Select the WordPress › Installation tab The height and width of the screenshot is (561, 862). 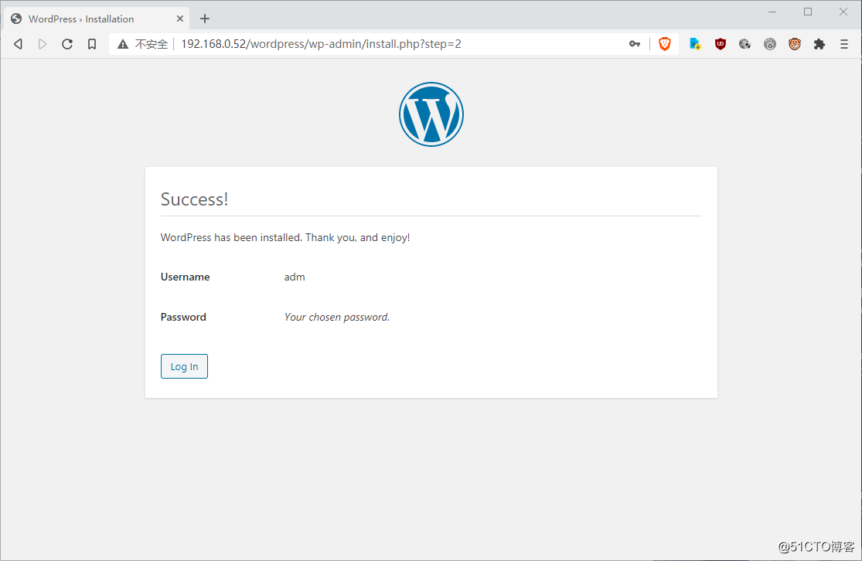pyautogui.click(x=97, y=19)
